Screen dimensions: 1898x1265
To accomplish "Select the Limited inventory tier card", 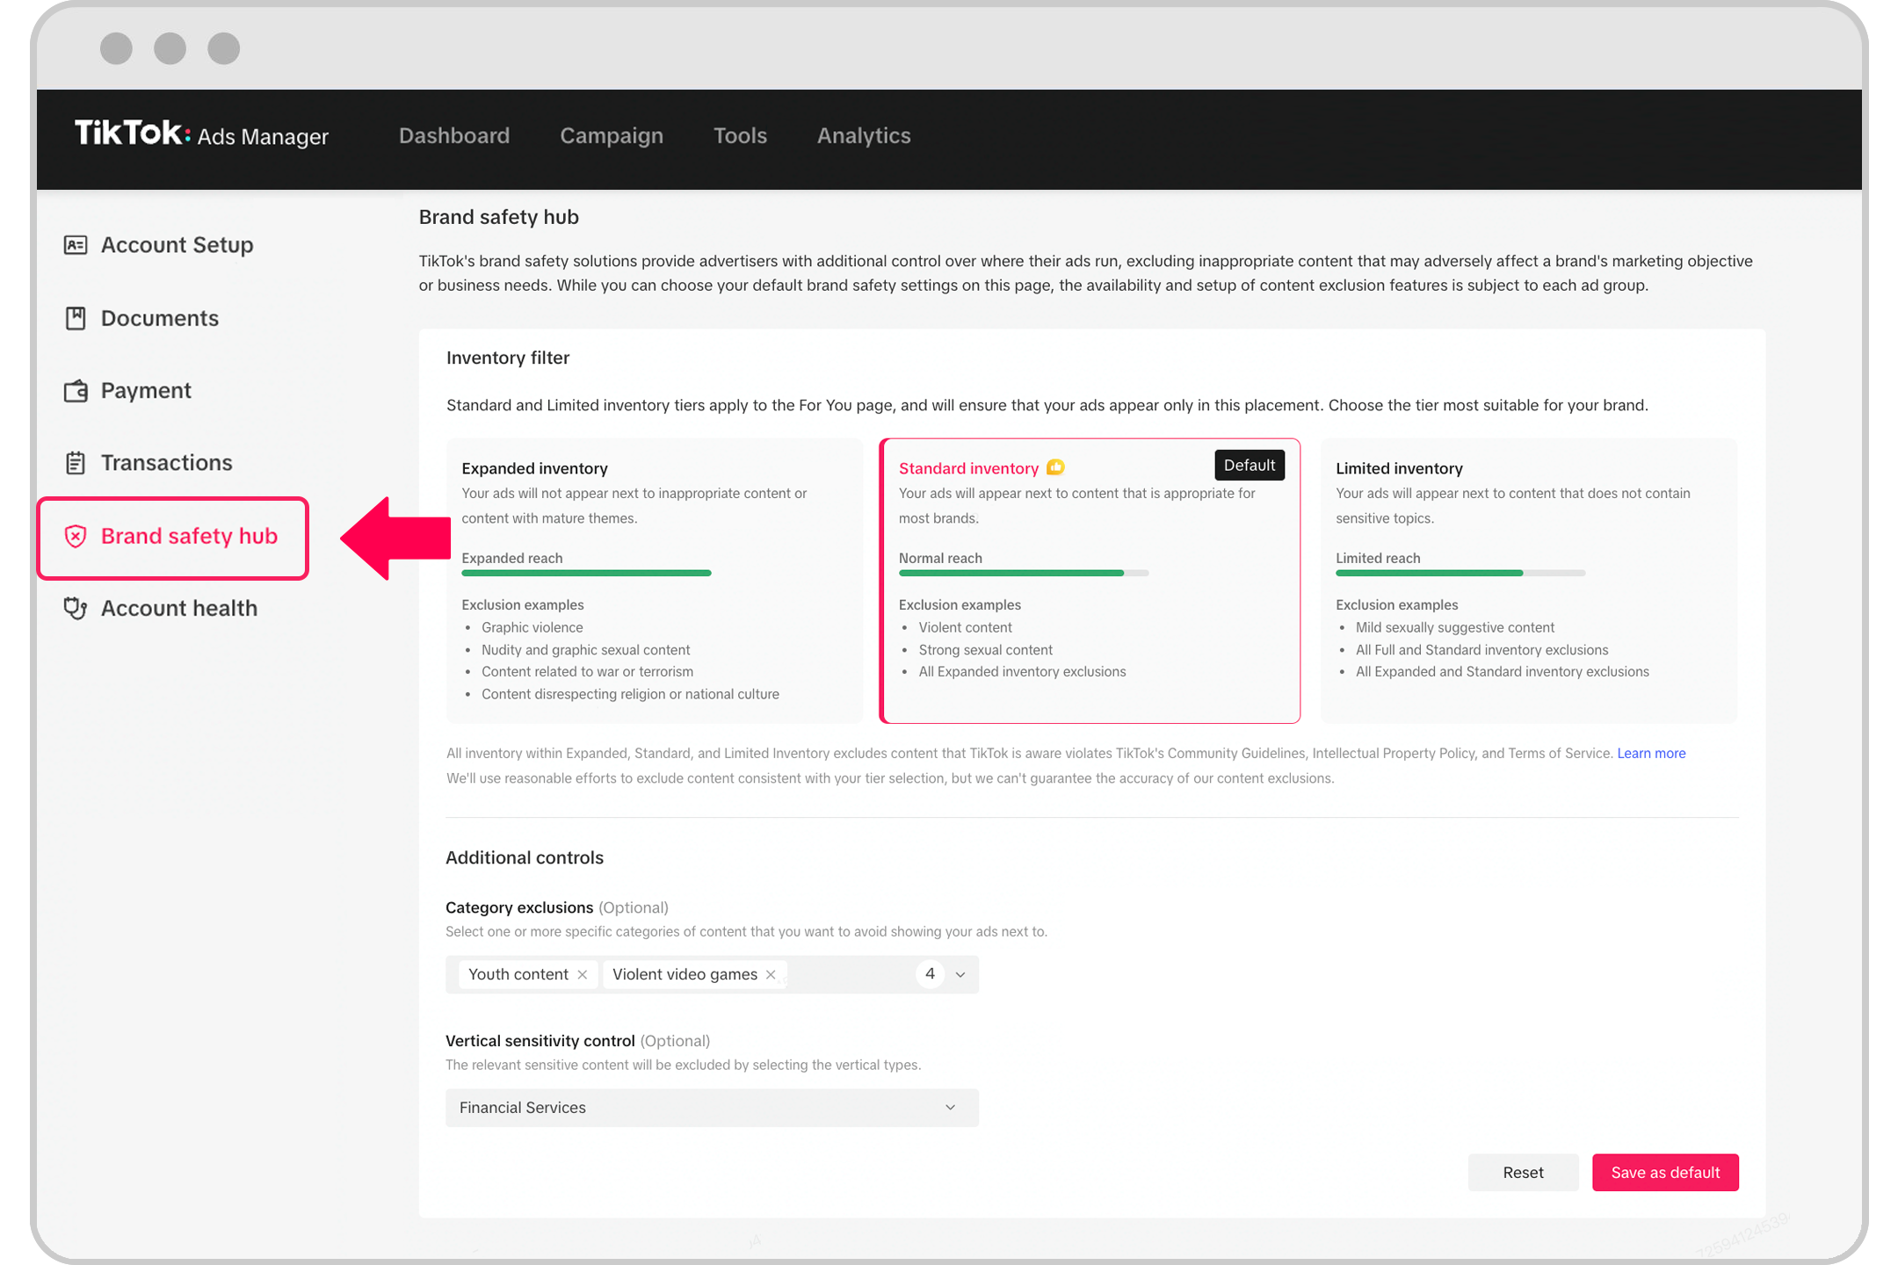I will (1528, 581).
